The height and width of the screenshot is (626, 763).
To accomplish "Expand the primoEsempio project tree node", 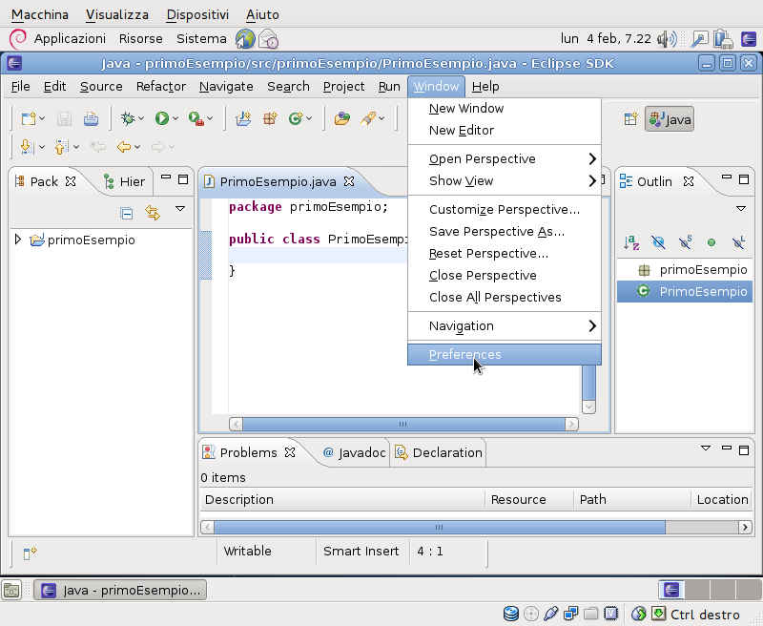I will [18, 240].
